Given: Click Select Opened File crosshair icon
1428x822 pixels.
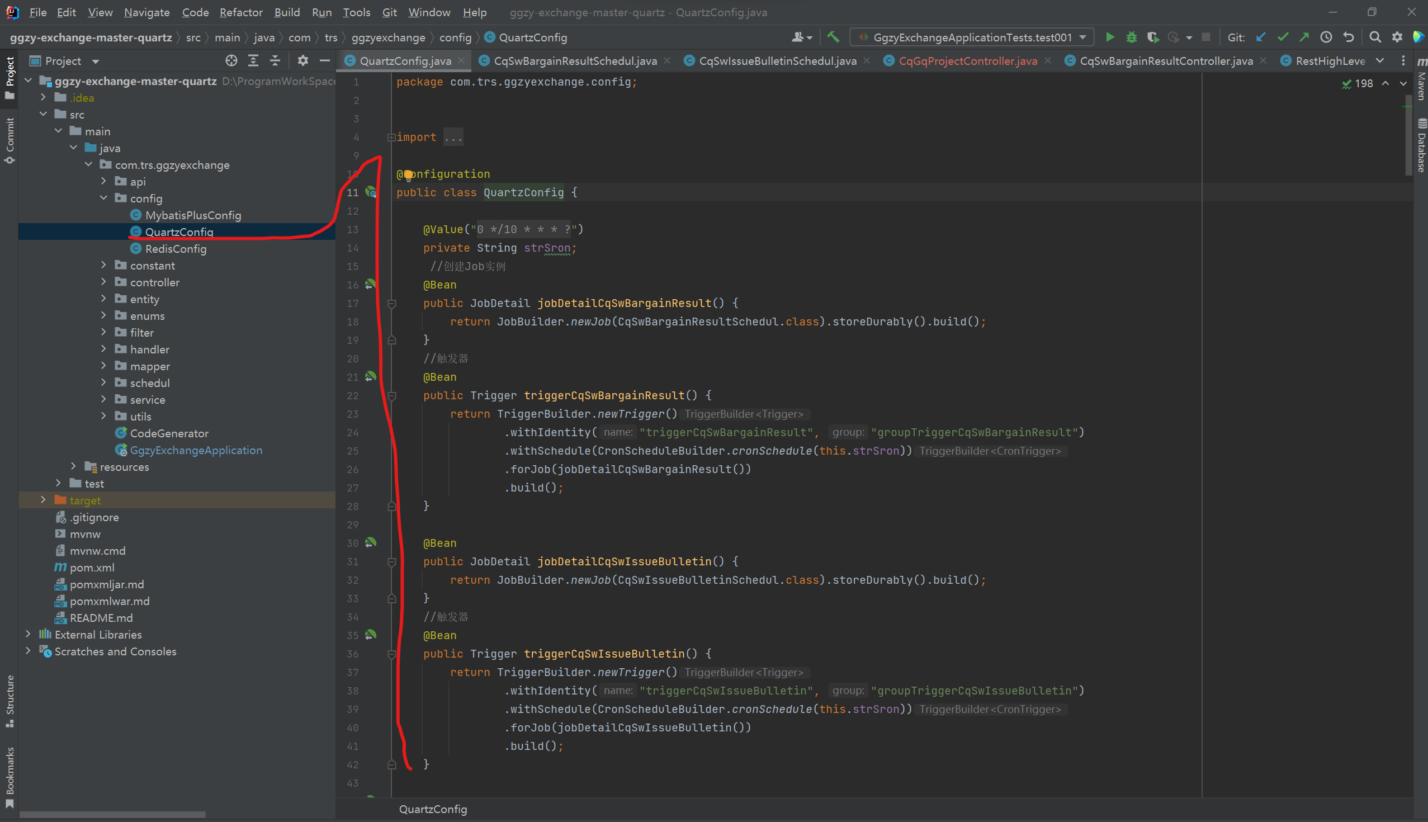Looking at the screenshot, I should click(231, 60).
